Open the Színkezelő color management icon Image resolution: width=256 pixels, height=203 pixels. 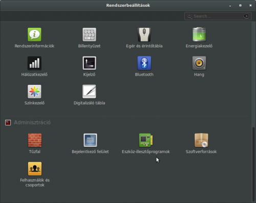tap(34, 91)
